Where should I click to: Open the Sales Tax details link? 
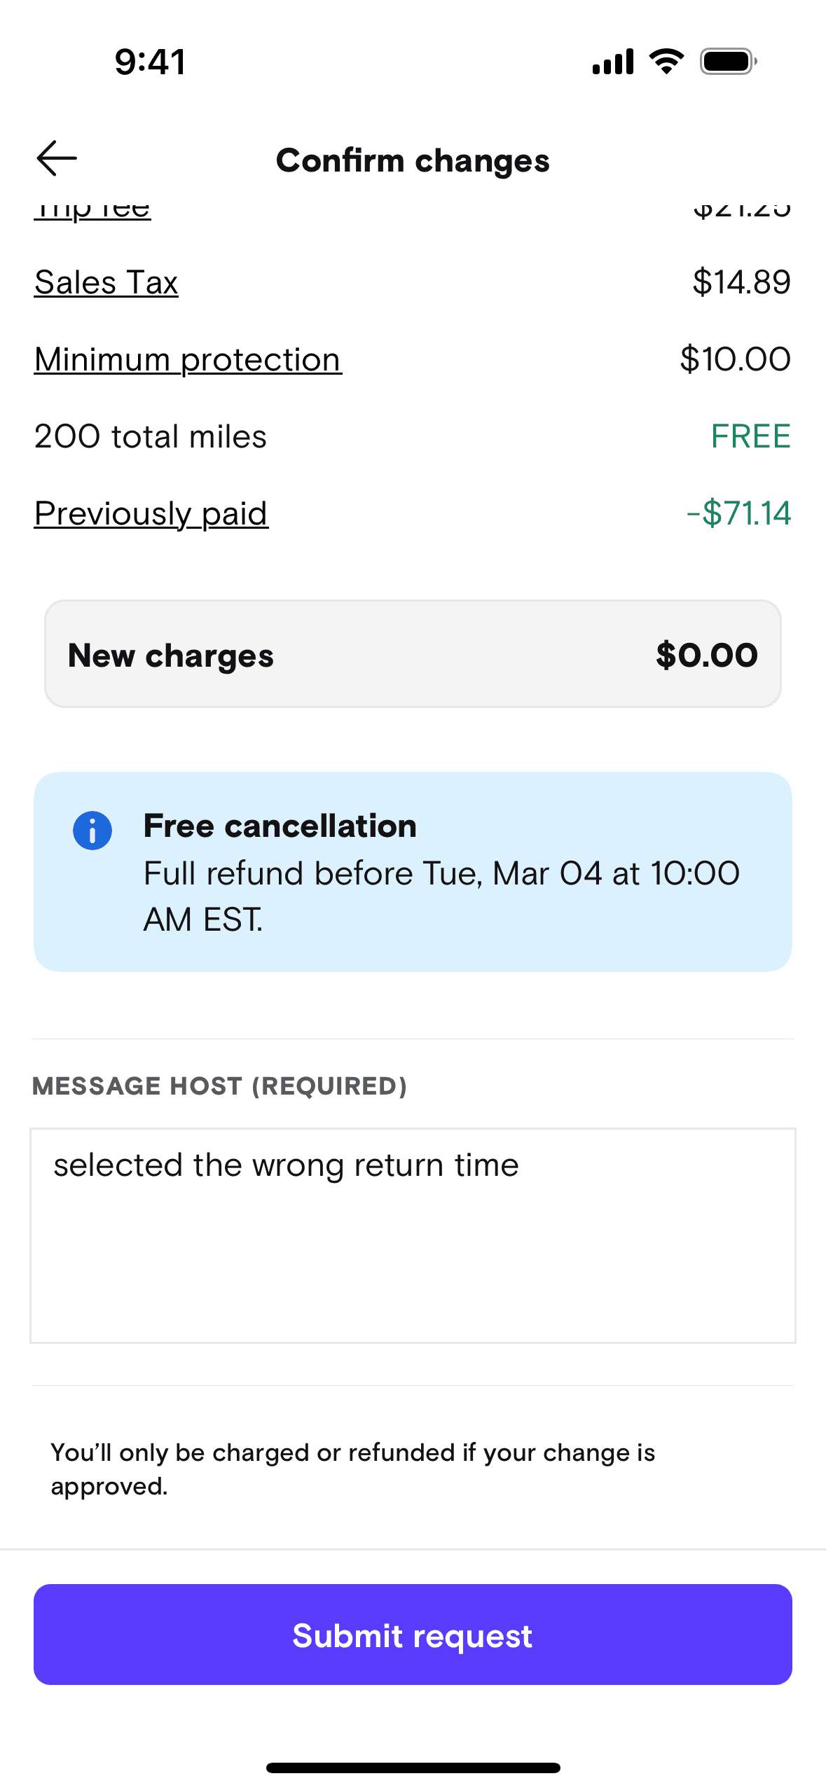pyautogui.click(x=106, y=283)
